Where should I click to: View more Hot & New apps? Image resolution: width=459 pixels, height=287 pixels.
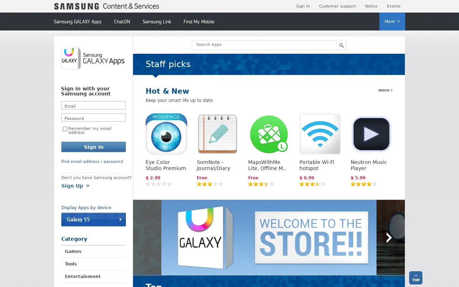[x=385, y=90]
